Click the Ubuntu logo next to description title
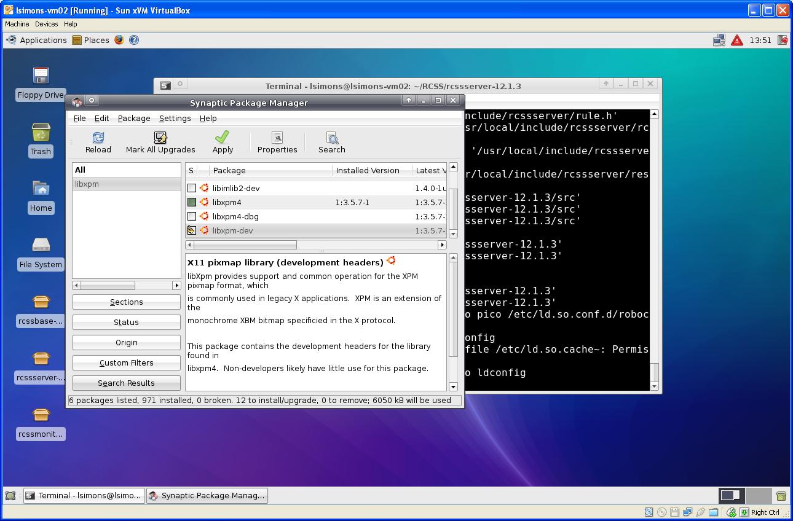Image resolution: width=793 pixels, height=521 pixels. [391, 261]
